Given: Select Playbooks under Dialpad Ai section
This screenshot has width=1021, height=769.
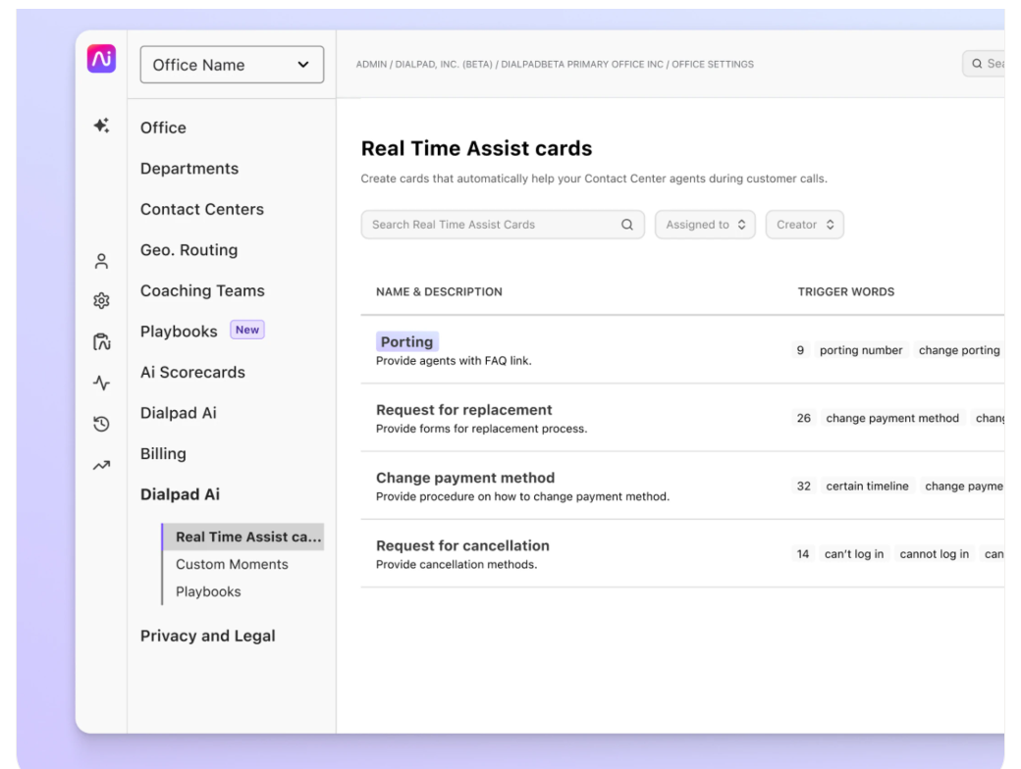Looking at the screenshot, I should point(206,590).
